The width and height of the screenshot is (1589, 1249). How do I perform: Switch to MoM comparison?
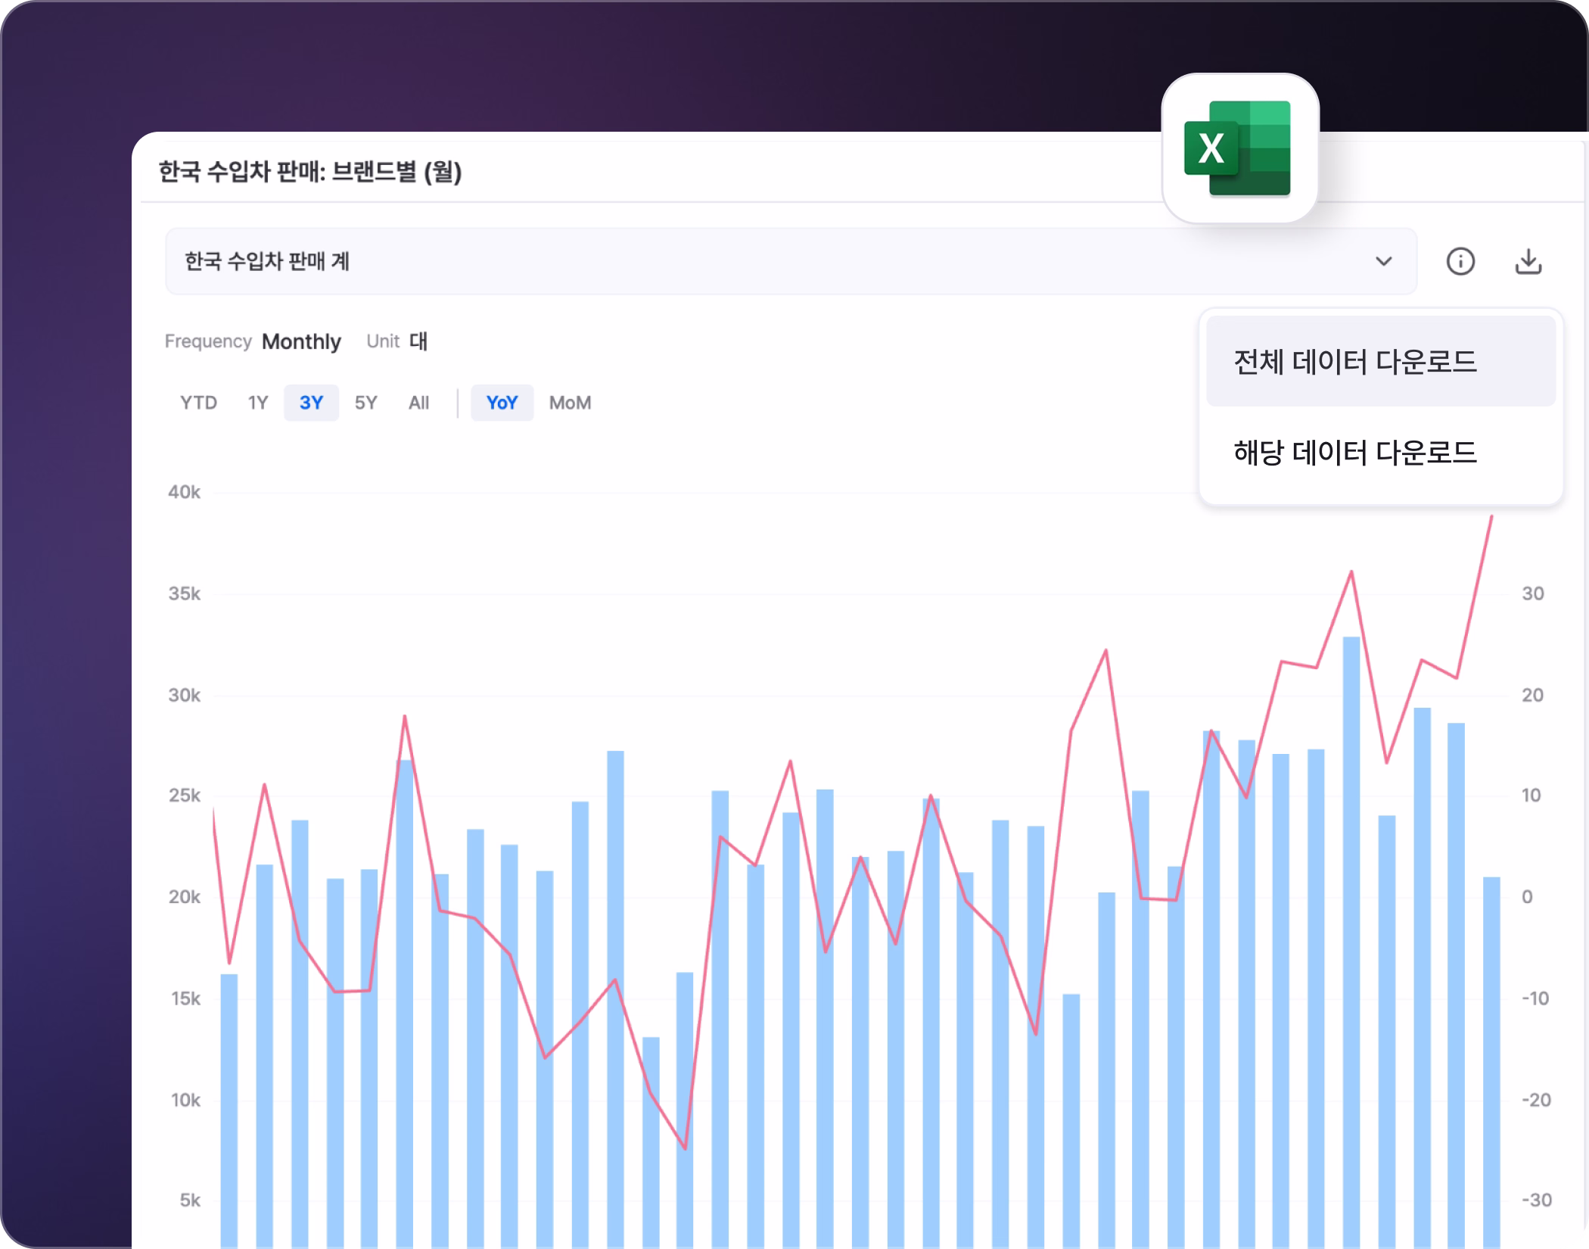coord(570,403)
